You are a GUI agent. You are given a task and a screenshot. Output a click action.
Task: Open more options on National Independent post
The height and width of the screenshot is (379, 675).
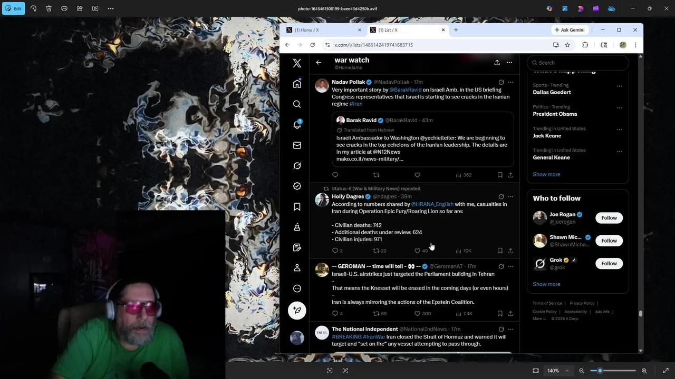(x=510, y=330)
